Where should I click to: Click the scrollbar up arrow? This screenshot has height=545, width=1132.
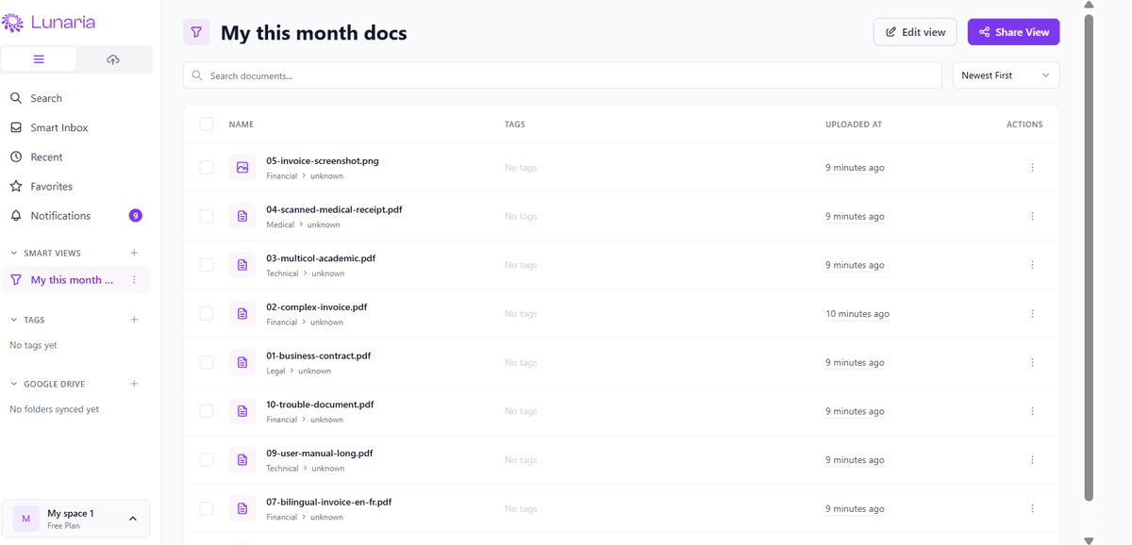coord(1089,5)
